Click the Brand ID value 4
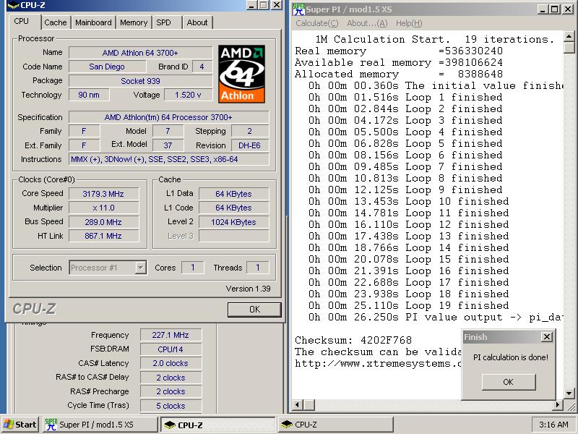 coord(202,67)
